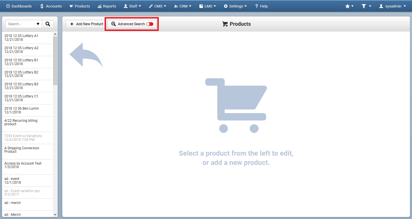Click the dollar sign Accounts icon
The height and width of the screenshot is (219, 412).
pos(42,6)
